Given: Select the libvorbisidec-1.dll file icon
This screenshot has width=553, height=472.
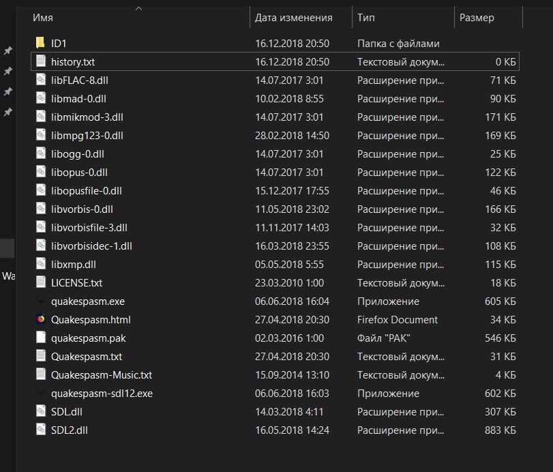Looking at the screenshot, I should coord(40,245).
